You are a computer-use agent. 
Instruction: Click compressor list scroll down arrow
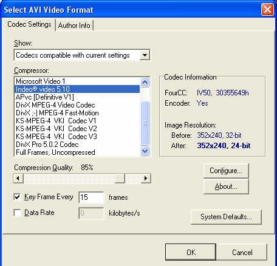pyautogui.click(x=145, y=151)
